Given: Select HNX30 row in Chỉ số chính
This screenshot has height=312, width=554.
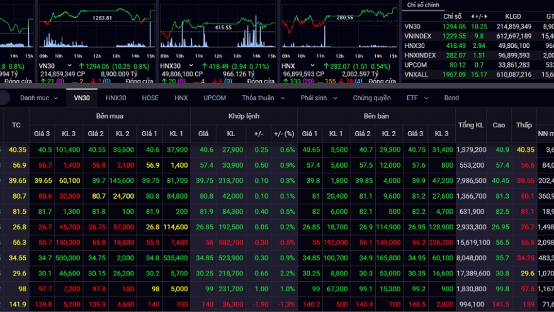Looking at the screenshot, I should pyautogui.click(x=478, y=45).
